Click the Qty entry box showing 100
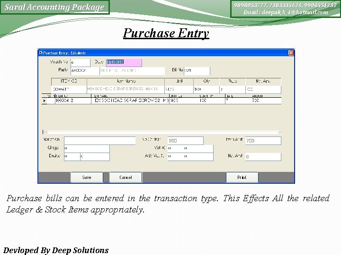 click(x=206, y=89)
